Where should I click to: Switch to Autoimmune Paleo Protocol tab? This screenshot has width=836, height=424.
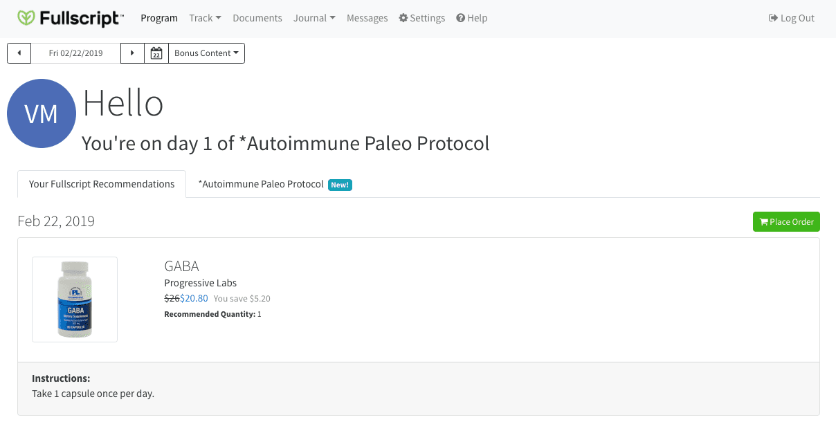(x=275, y=184)
